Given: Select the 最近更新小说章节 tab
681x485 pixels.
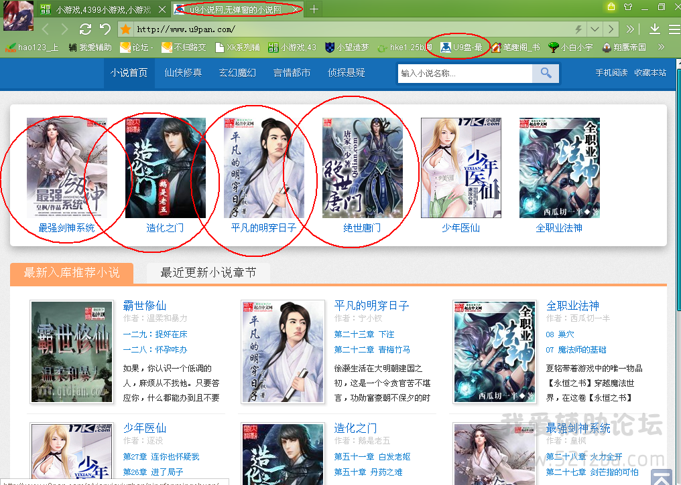Looking at the screenshot, I should pyautogui.click(x=208, y=273).
